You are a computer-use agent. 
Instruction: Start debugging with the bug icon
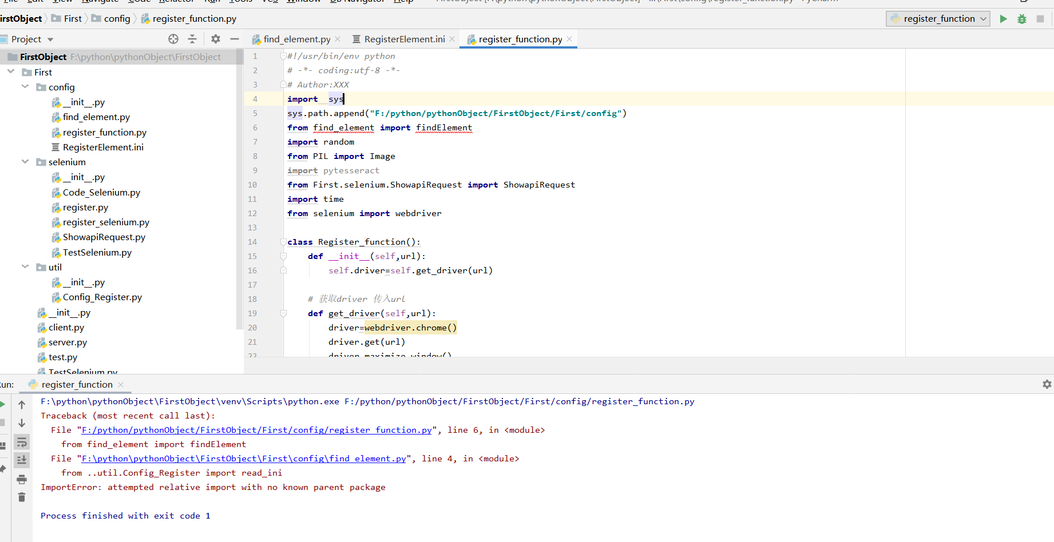click(1022, 19)
